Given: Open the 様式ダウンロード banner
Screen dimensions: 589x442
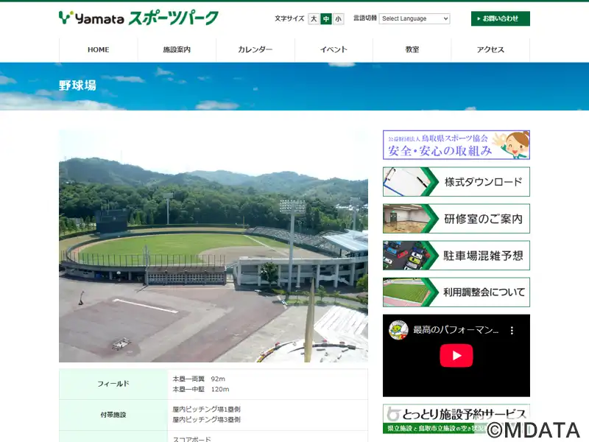Looking at the screenshot, I should 456,182.
